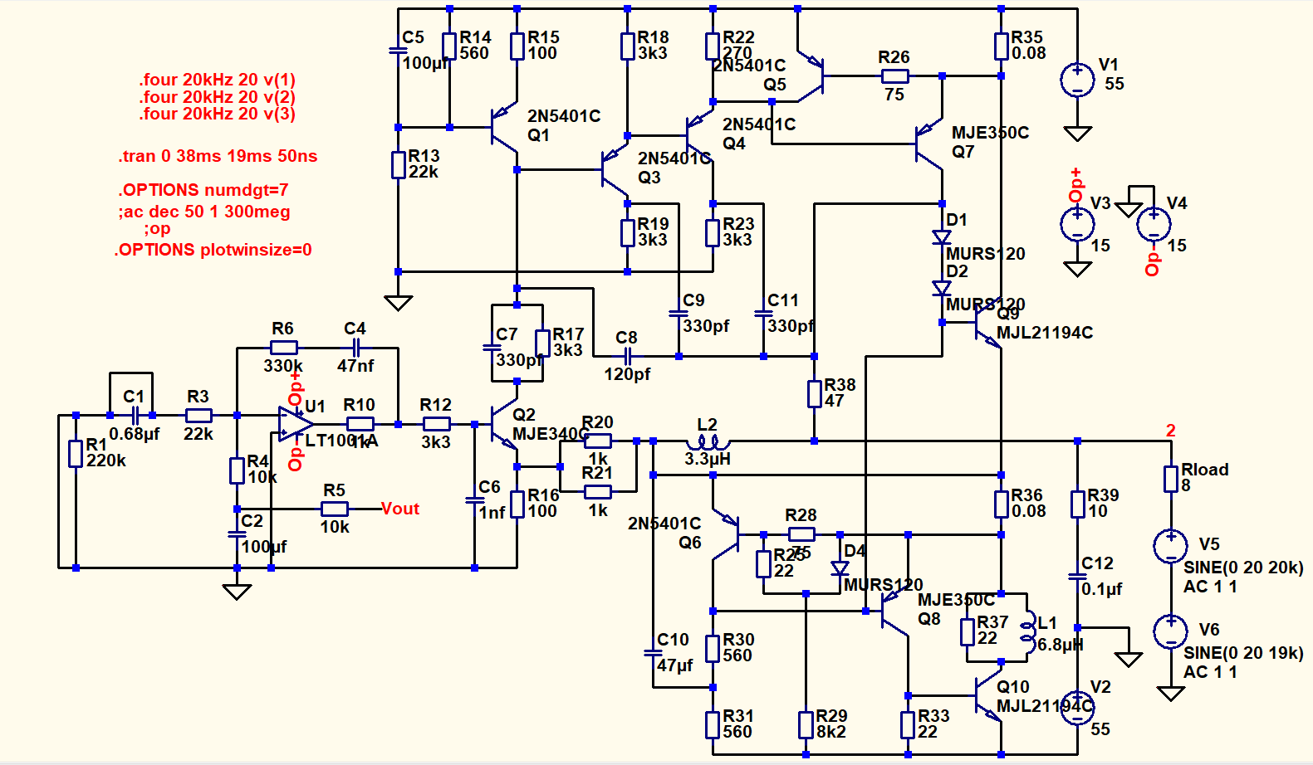Select the C10 capacitor symbol

tap(654, 653)
